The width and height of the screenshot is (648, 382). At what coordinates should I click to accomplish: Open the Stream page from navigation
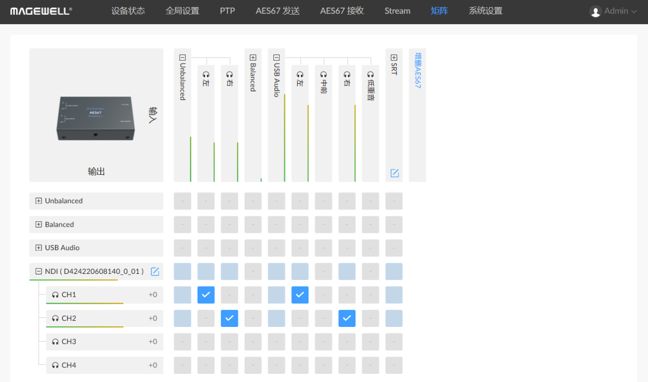(x=397, y=11)
